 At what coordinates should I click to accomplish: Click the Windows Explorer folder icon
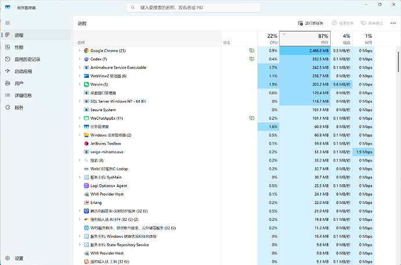[87, 135]
